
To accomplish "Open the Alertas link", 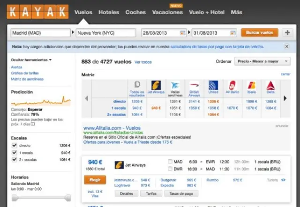I will tap(16, 67).
